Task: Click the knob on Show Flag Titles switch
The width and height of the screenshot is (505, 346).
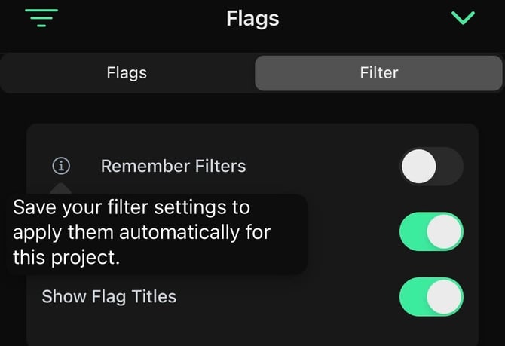Action: click(445, 297)
